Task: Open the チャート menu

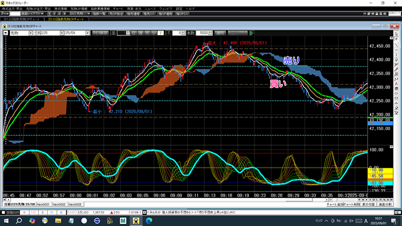Action: [118, 8]
